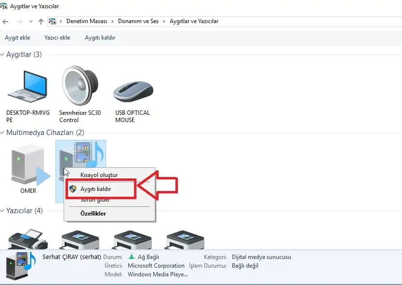Click the OMER device label
Image resolution: width=402 pixels, height=285 pixels.
pyautogui.click(x=28, y=191)
